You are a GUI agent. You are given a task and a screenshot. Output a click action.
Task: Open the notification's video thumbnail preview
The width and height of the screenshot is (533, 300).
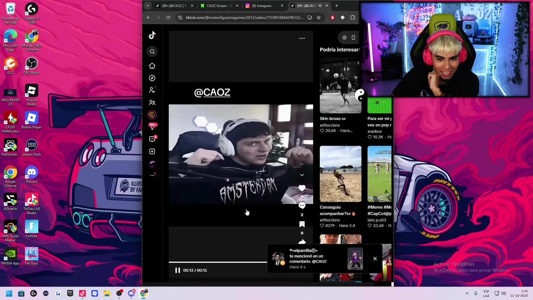(355, 258)
